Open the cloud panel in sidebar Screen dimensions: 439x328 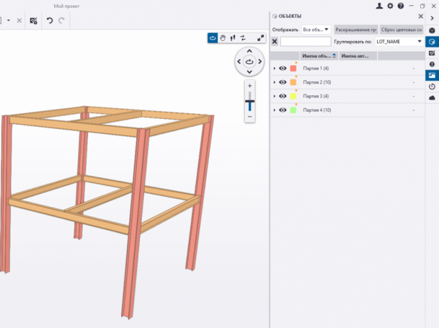432,97
